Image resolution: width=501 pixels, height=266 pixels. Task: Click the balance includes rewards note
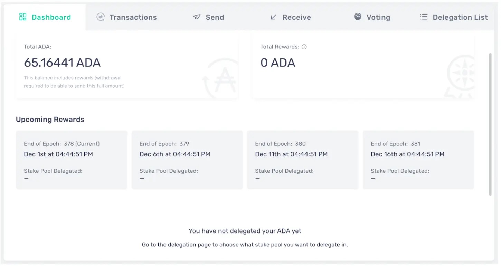[x=74, y=82]
